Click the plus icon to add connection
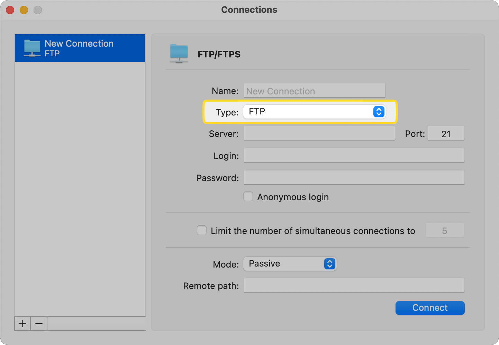This screenshot has height=345, width=499. click(x=22, y=324)
